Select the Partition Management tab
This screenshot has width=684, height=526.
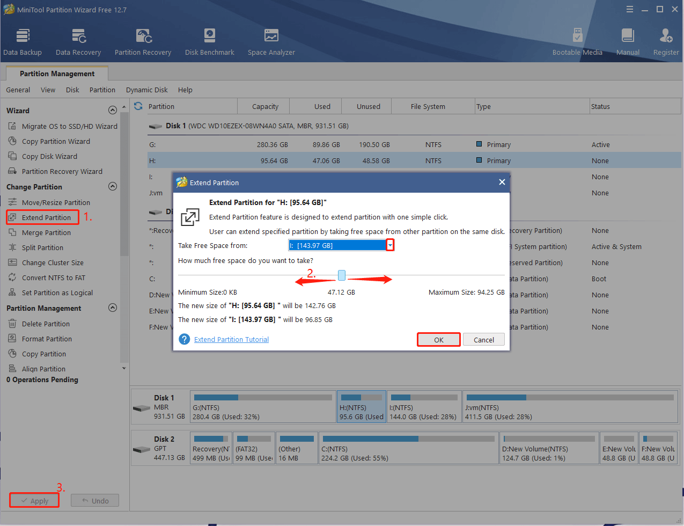pos(57,74)
